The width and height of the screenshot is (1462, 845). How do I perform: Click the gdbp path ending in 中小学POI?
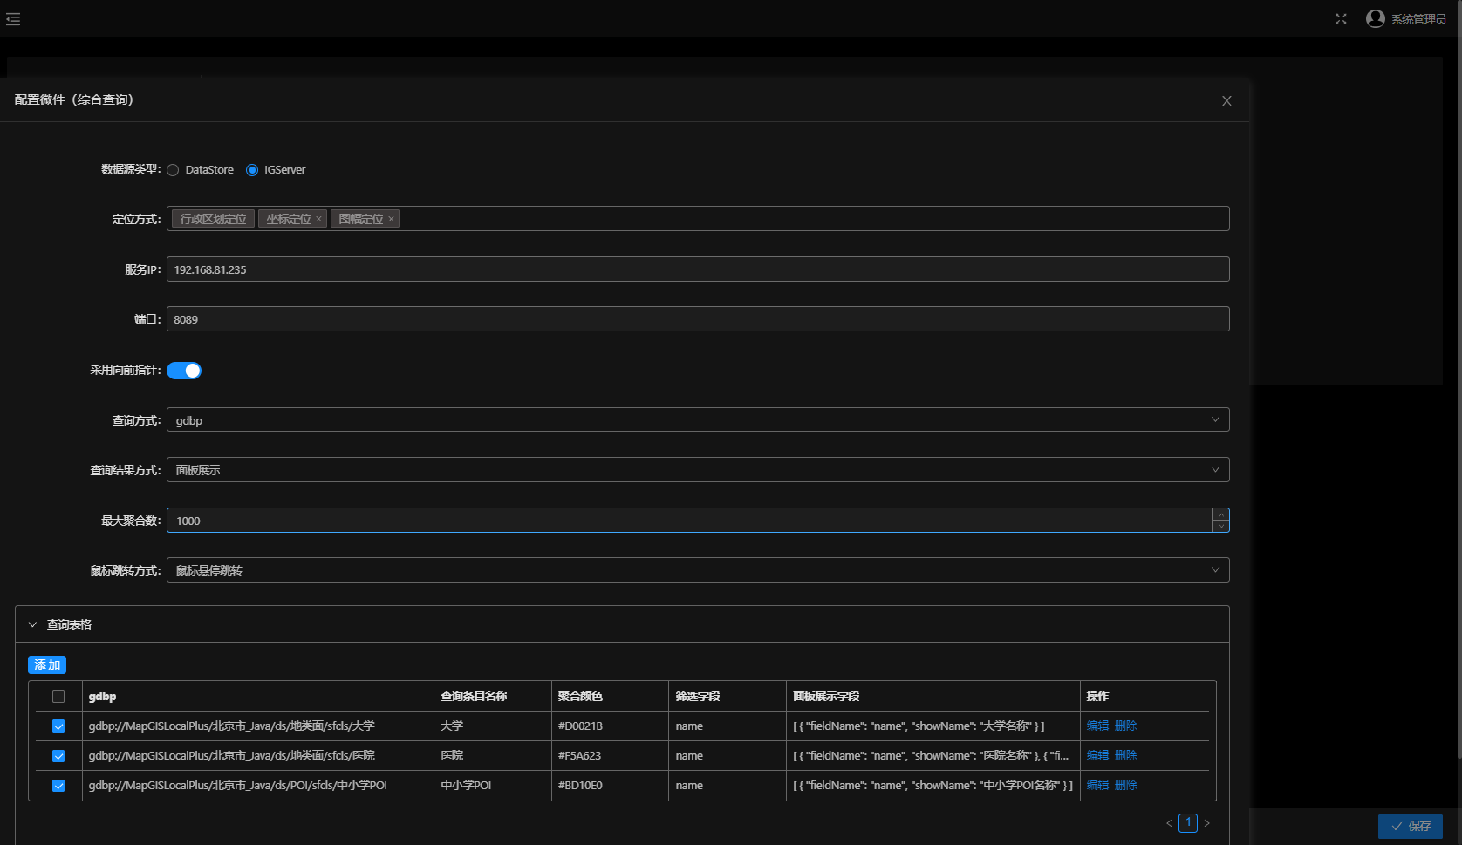pos(237,786)
